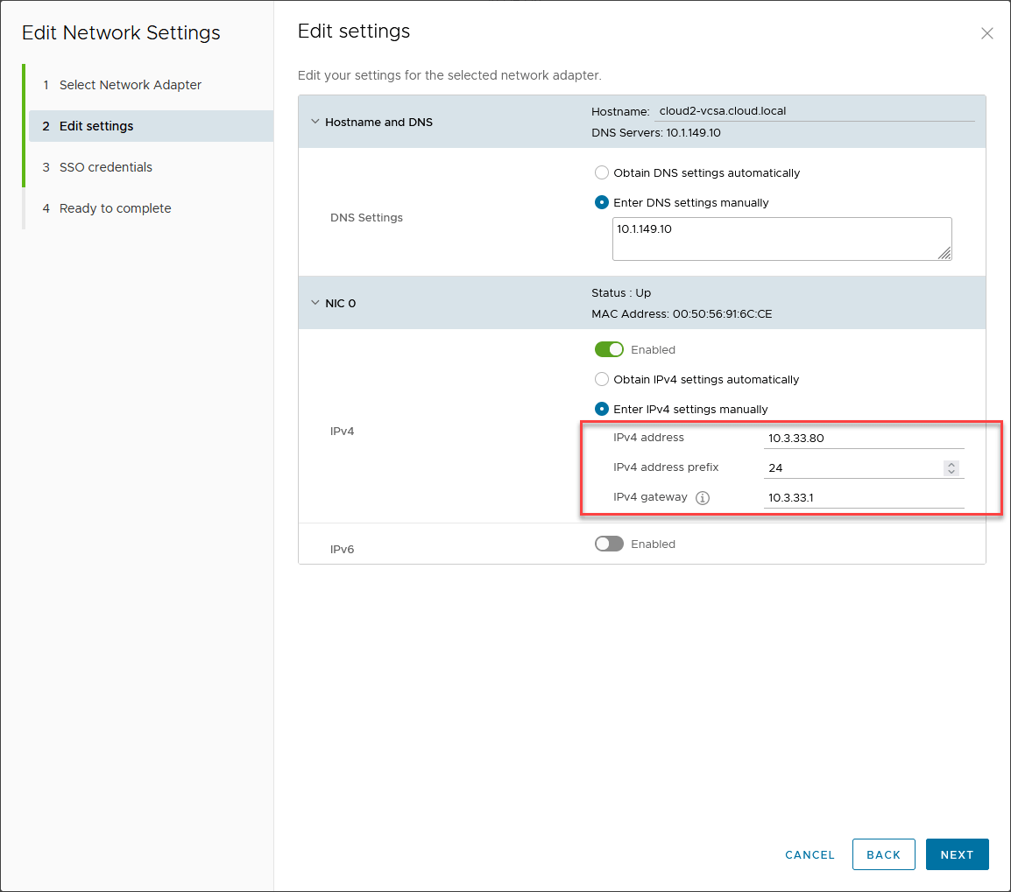Select Obtain DNS settings automatically
Image resolution: width=1011 pixels, height=892 pixels.
pyautogui.click(x=602, y=173)
